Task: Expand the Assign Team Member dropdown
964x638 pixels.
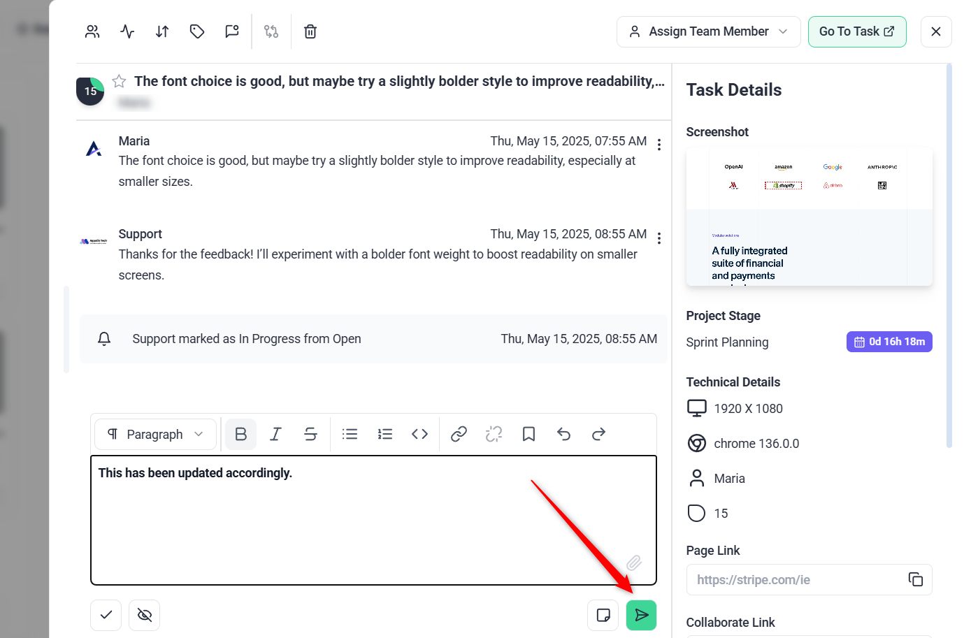Action: 708,31
